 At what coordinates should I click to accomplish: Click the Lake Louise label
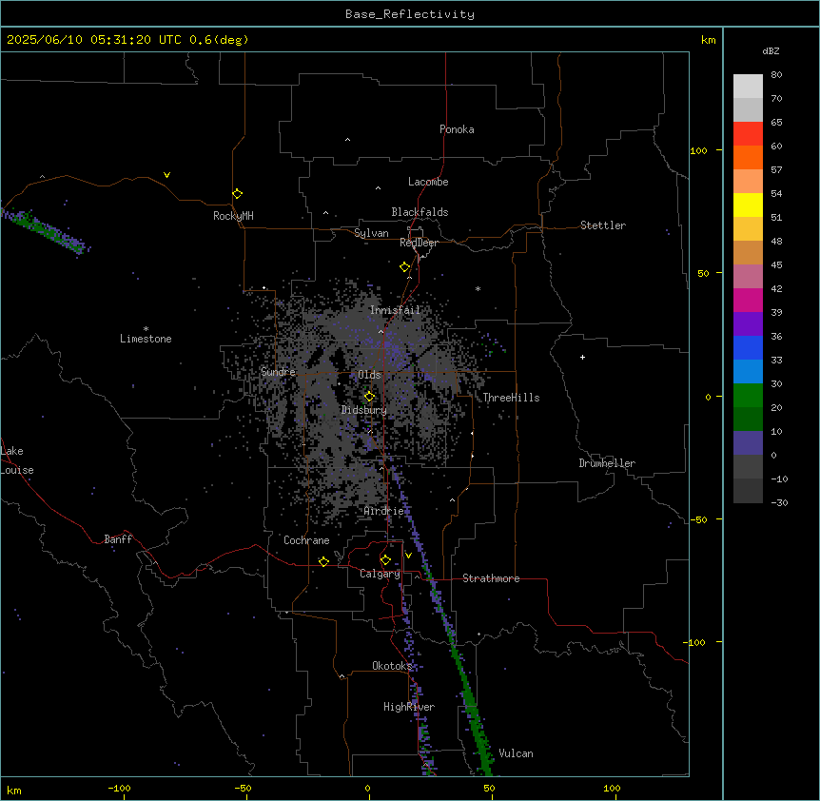coord(15,460)
